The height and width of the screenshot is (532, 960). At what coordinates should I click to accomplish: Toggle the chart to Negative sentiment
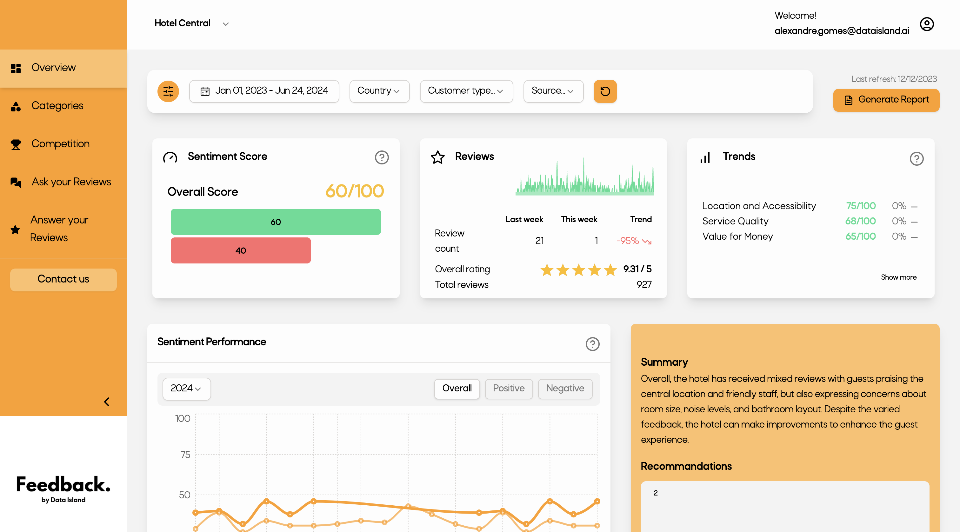(564, 389)
